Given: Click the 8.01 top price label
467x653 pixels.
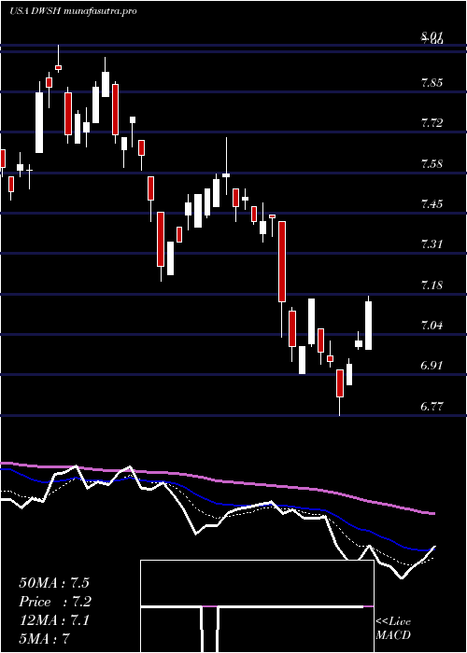Looking at the screenshot, I should [432, 38].
